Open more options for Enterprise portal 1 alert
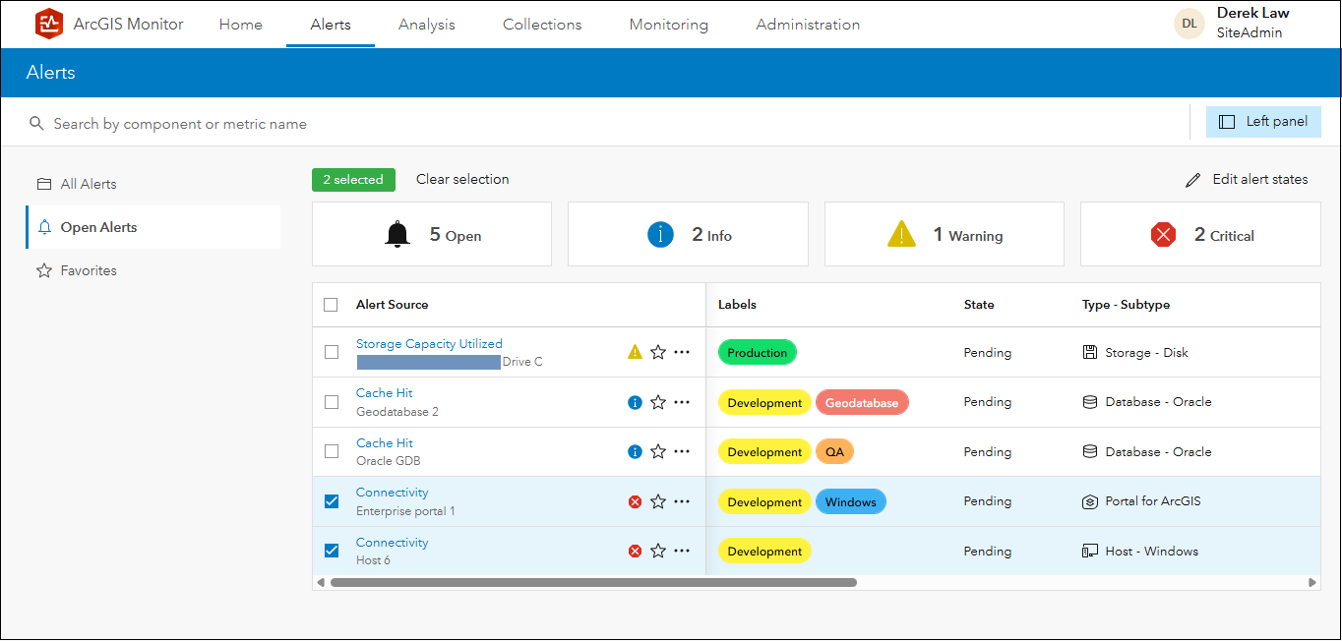The image size is (1342, 641). click(682, 501)
